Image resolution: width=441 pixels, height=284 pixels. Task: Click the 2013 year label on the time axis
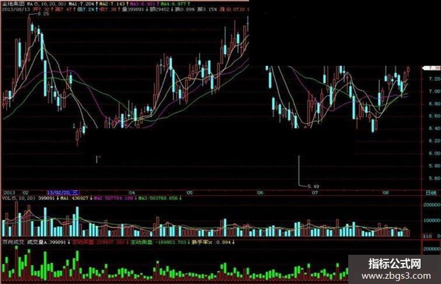(9, 193)
